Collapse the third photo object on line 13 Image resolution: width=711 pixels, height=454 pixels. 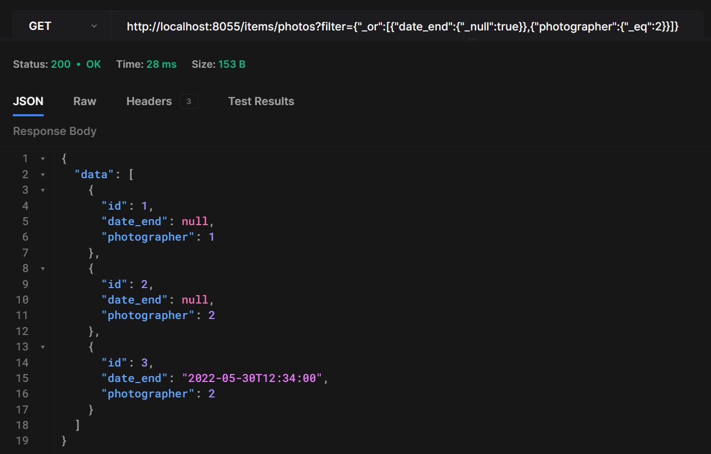coord(42,347)
